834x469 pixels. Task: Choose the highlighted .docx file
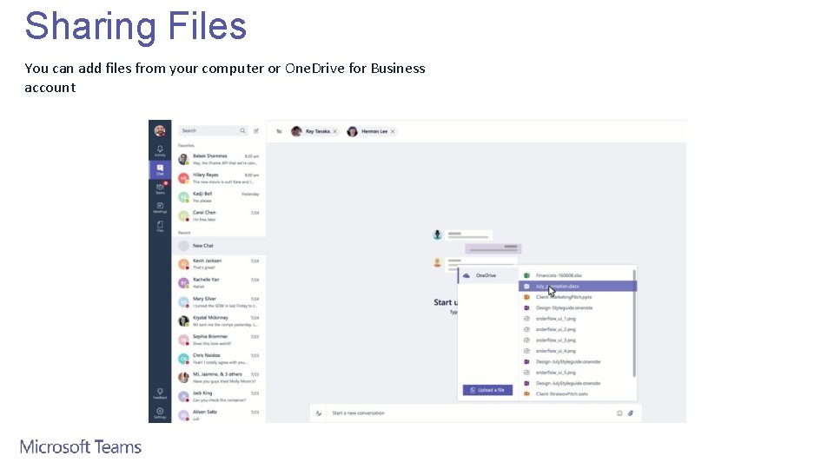[x=577, y=287]
